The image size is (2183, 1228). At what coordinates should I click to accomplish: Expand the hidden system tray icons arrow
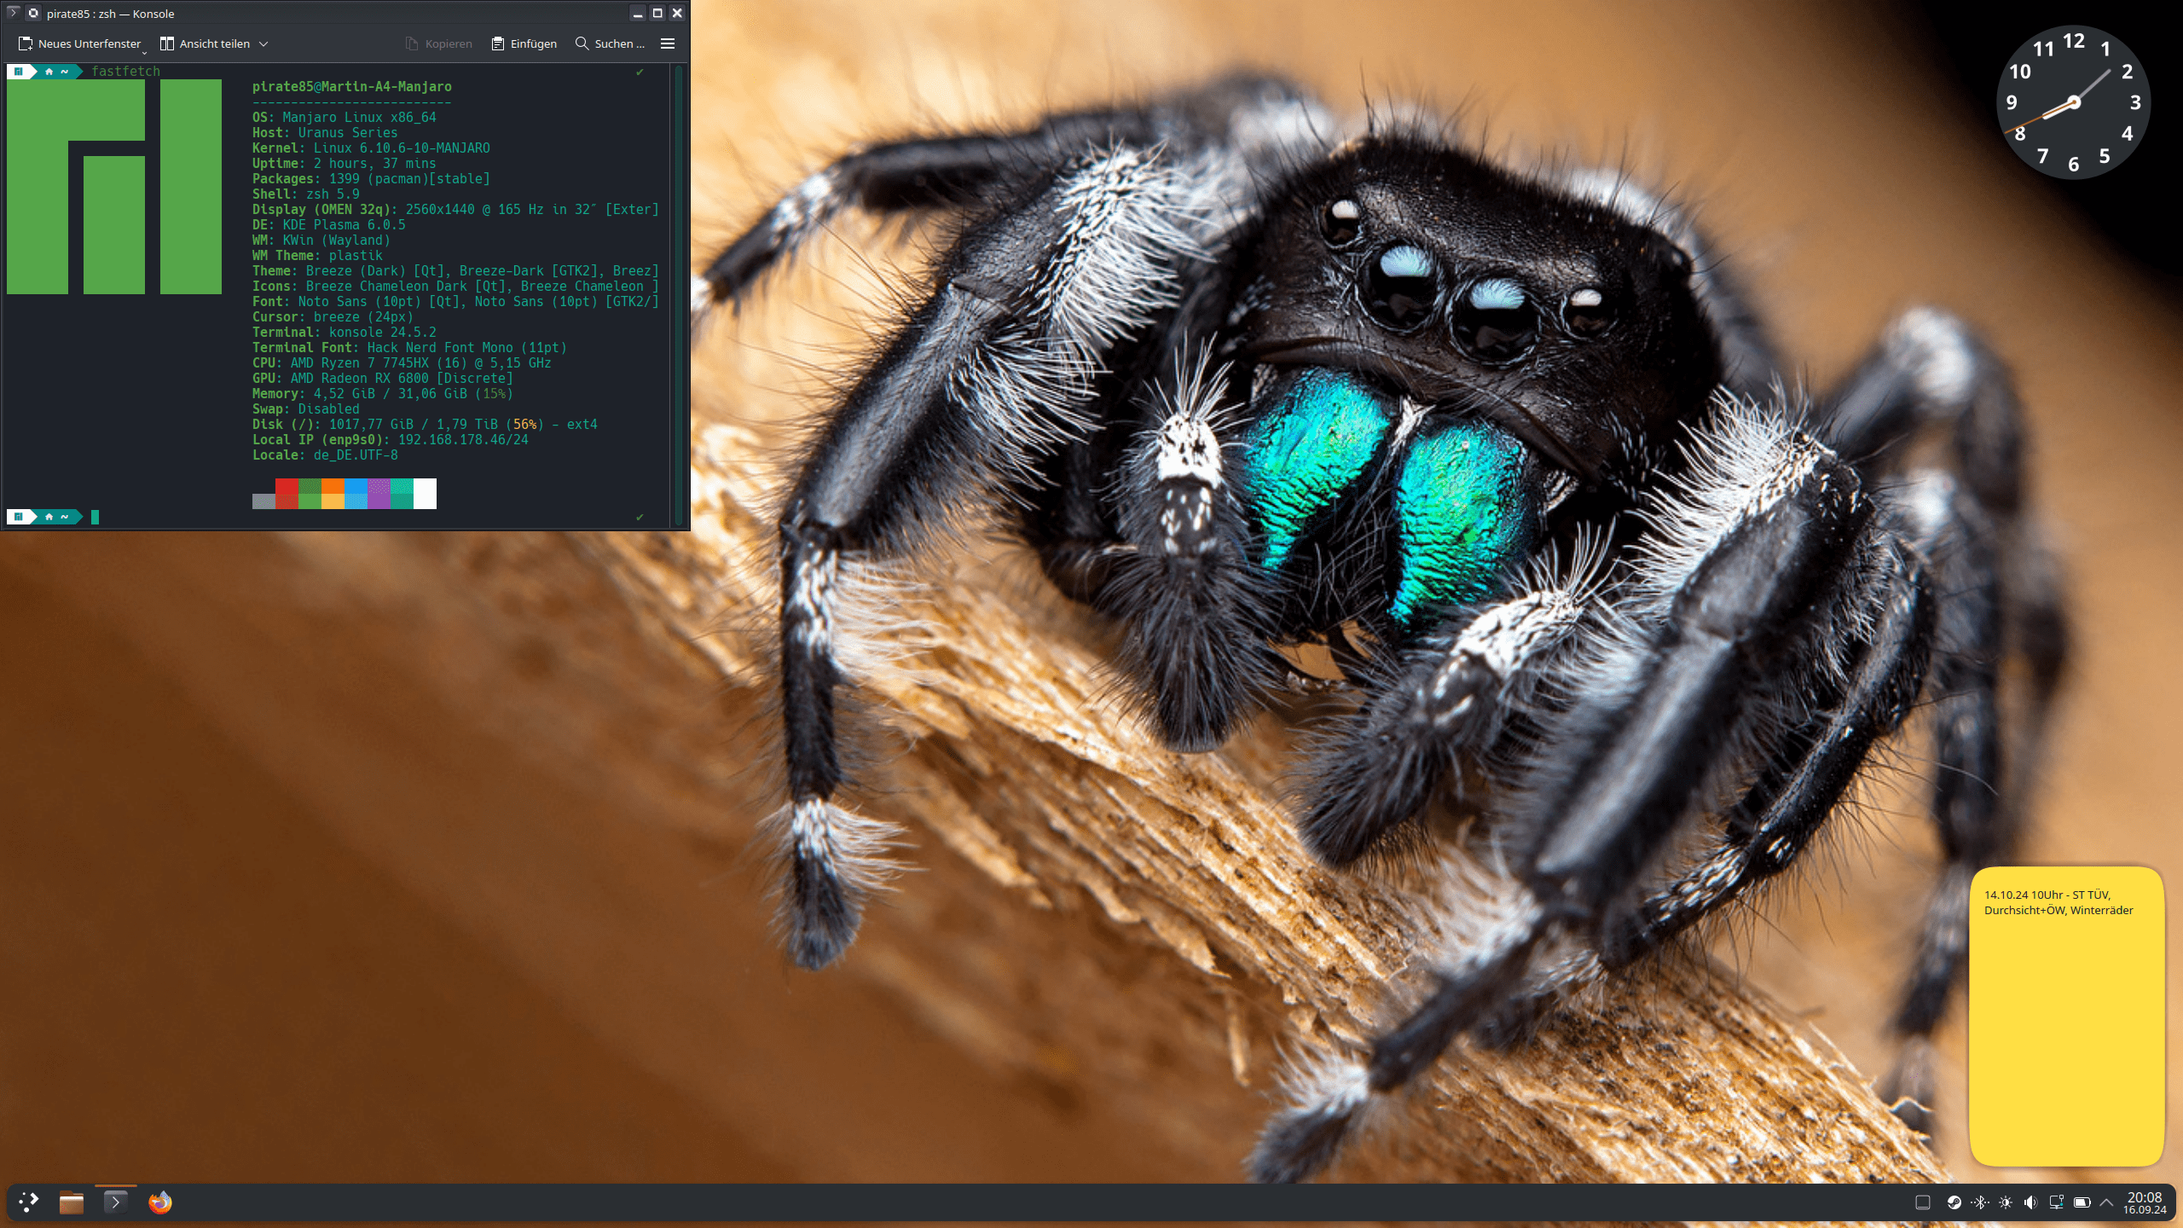tap(2106, 1202)
